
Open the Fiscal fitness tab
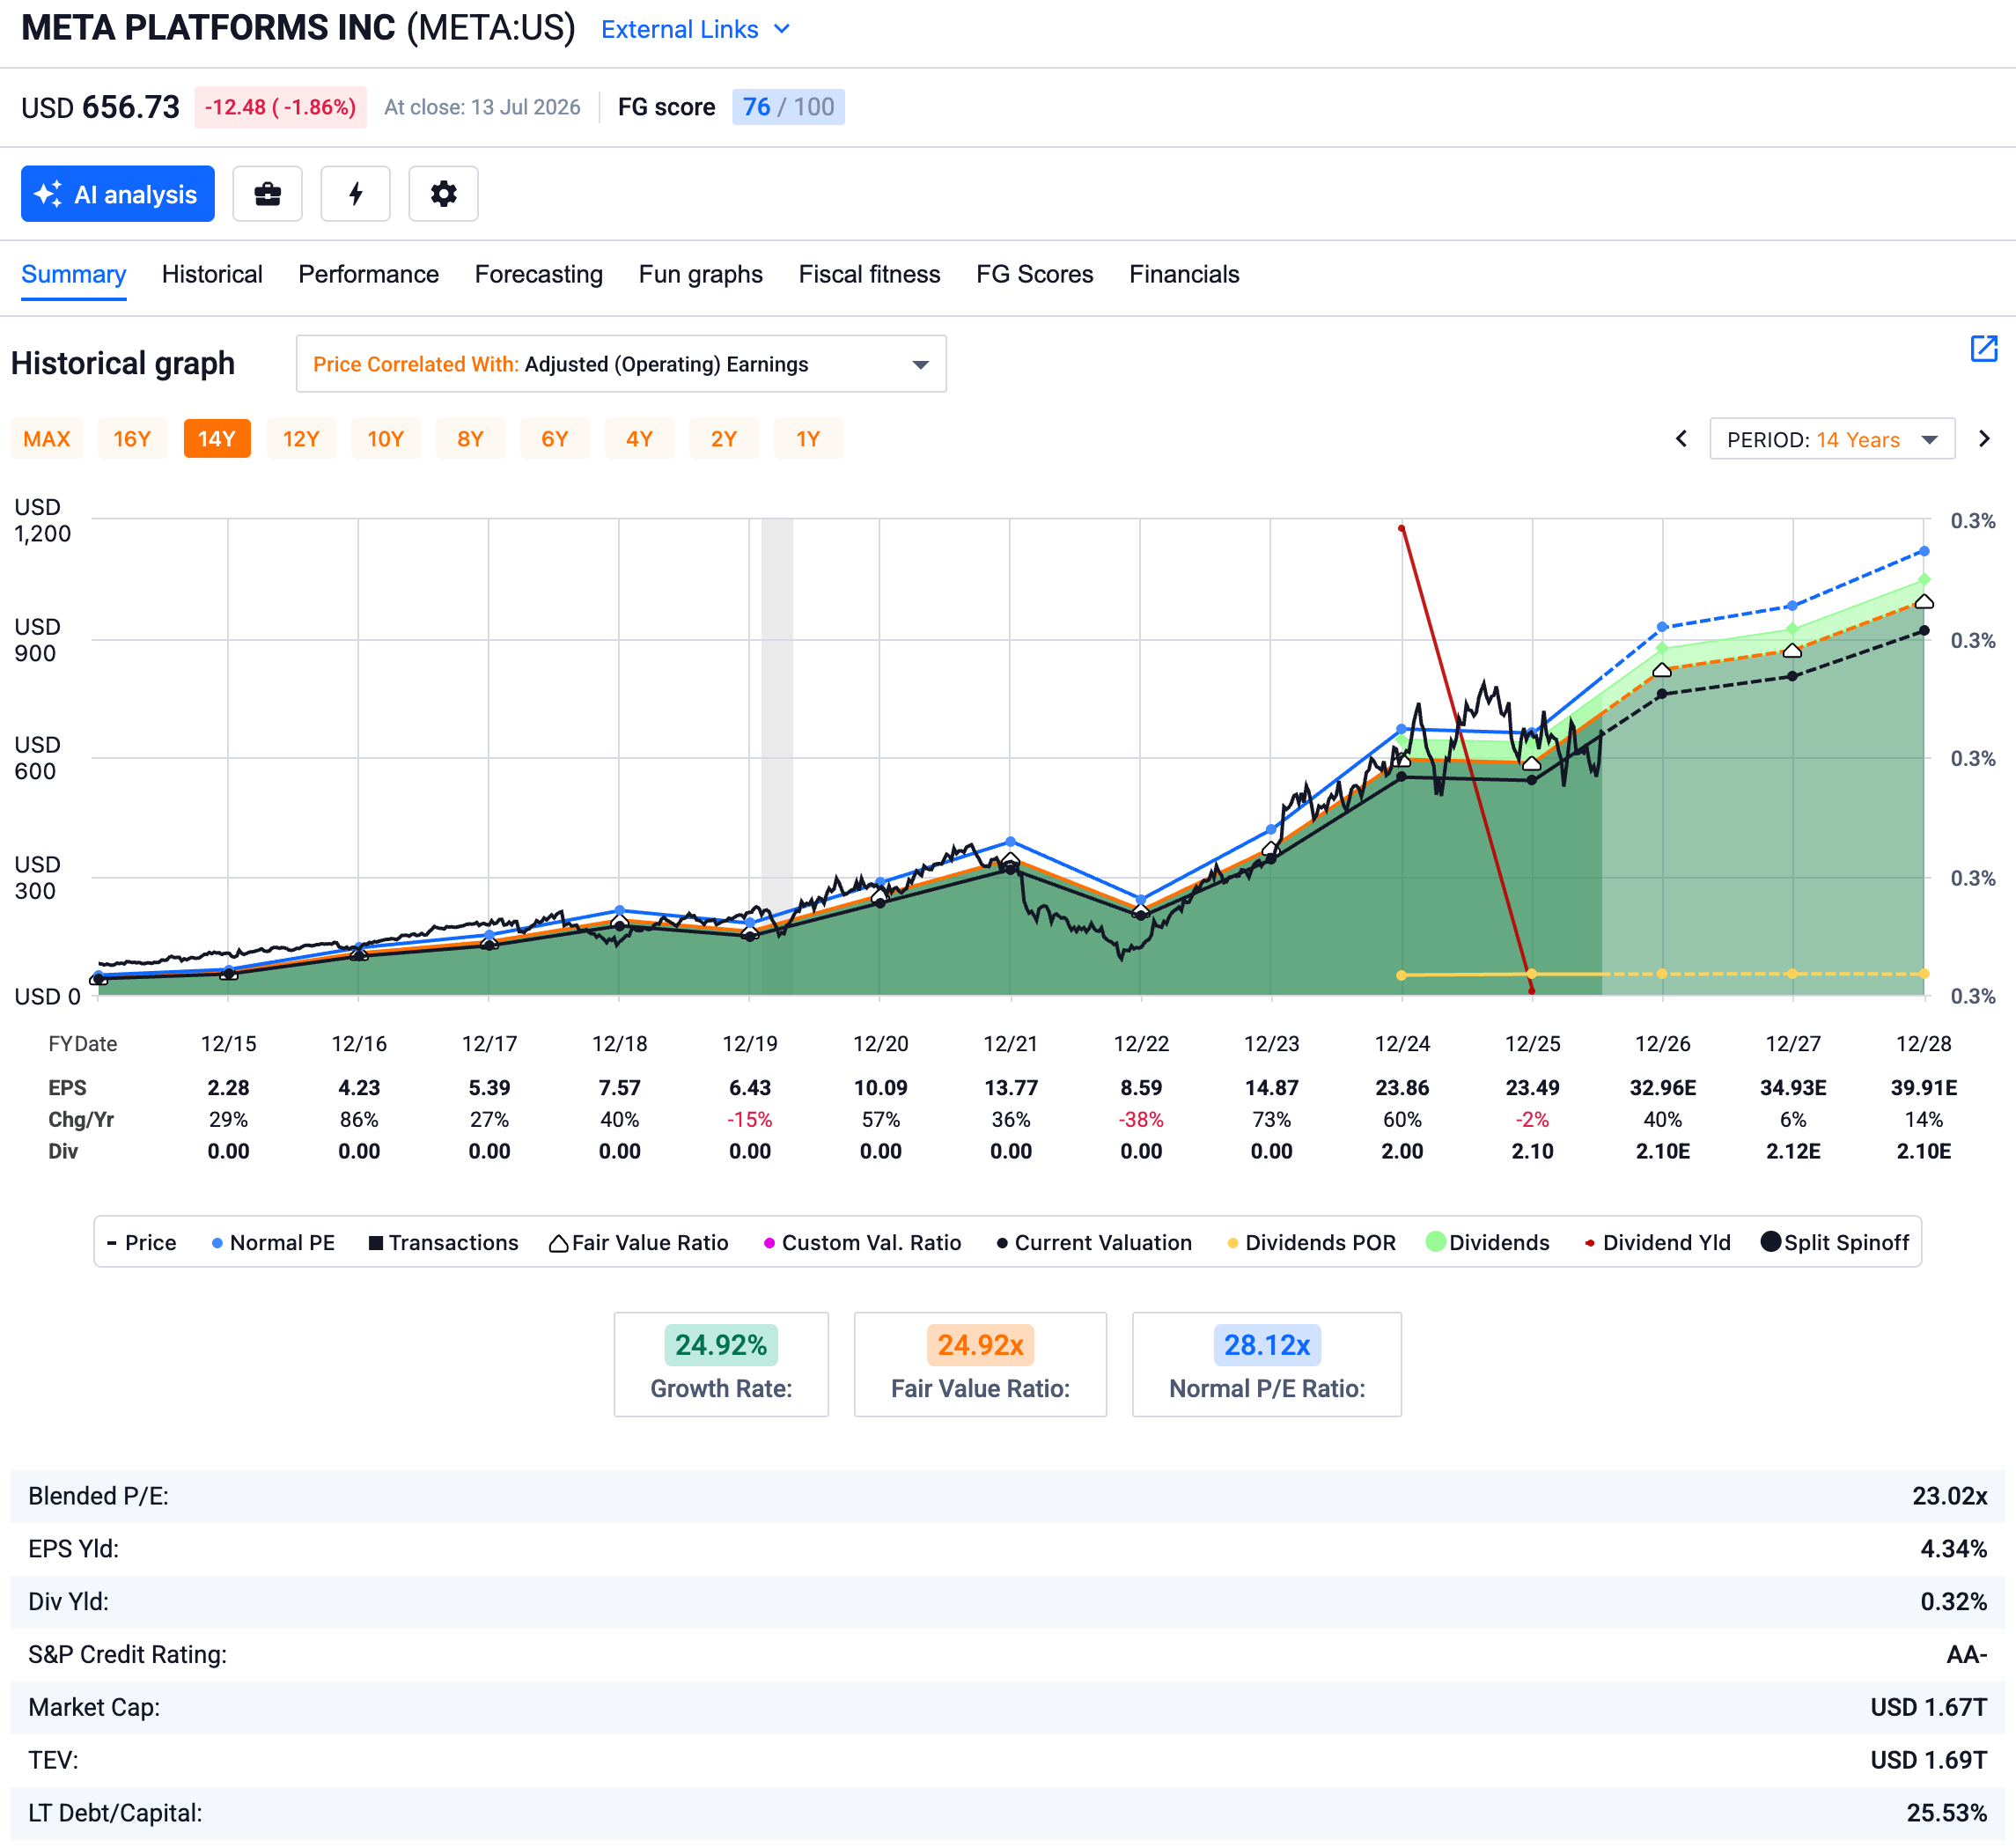pyautogui.click(x=869, y=275)
